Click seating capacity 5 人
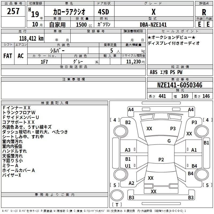This screenshot has height=214, width=214. (x=115, y=51)
